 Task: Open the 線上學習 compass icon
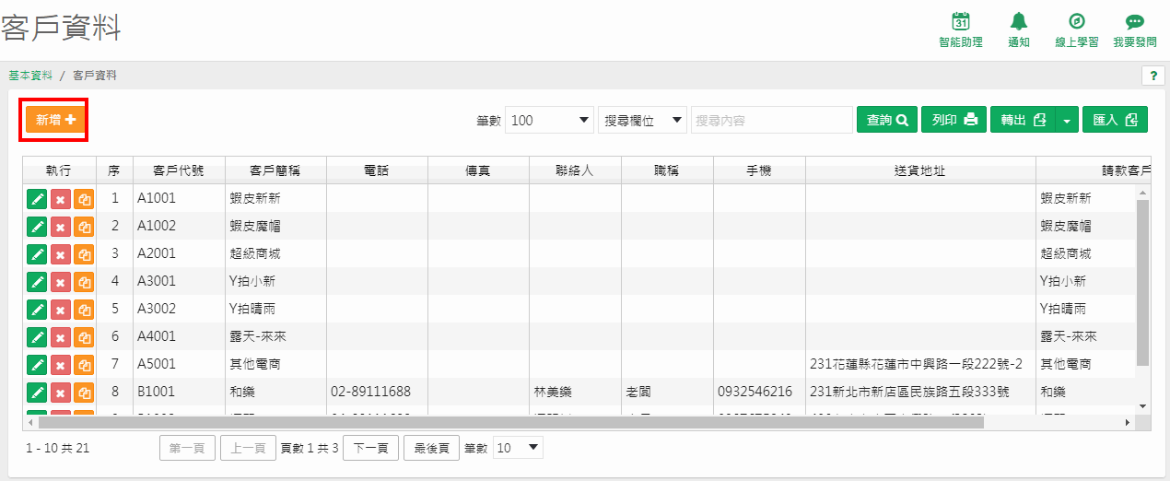(1076, 21)
